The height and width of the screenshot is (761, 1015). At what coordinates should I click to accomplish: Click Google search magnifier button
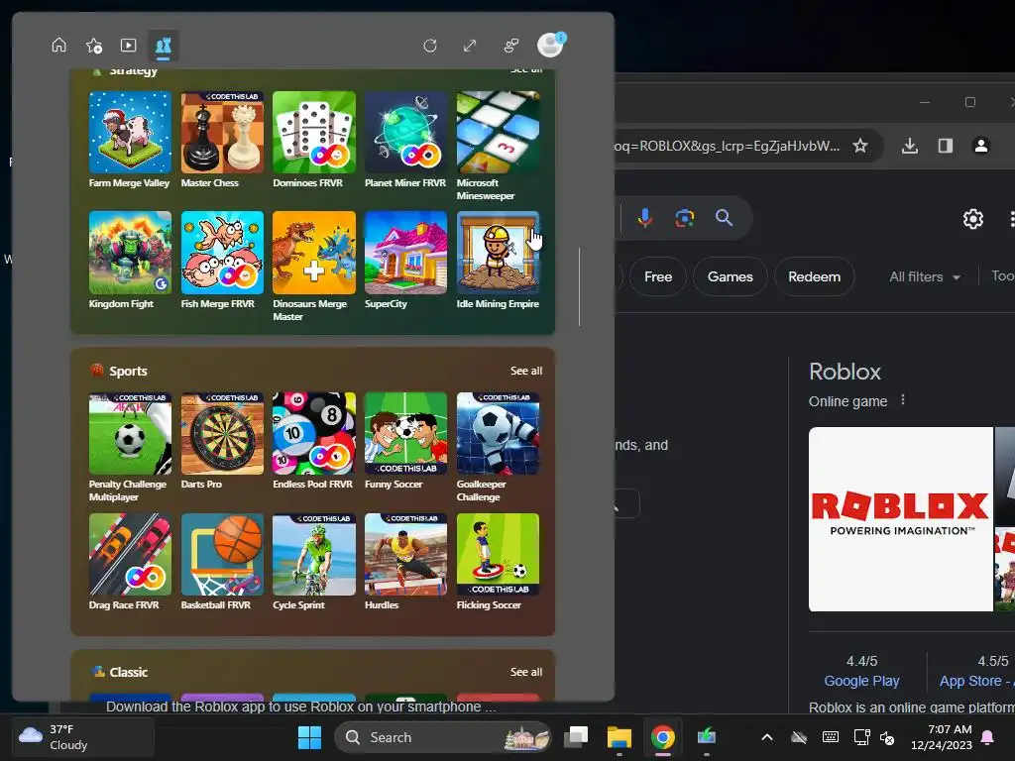pos(724,218)
